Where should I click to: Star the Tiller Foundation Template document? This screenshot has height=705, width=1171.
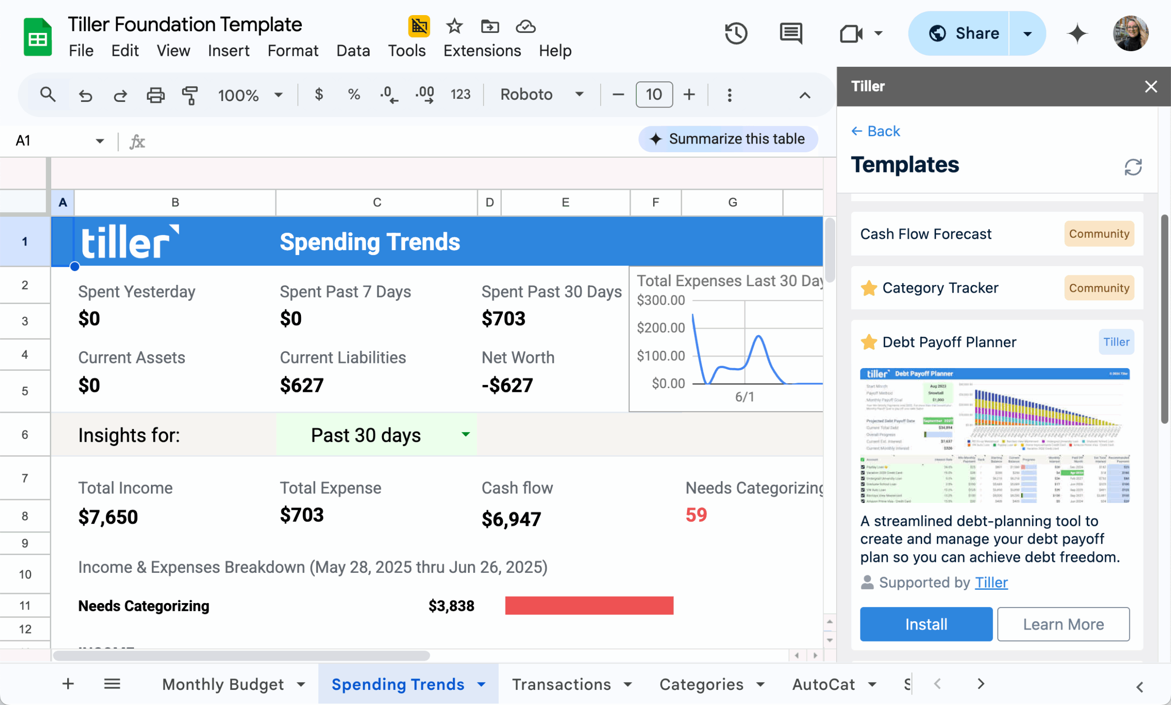[454, 26]
